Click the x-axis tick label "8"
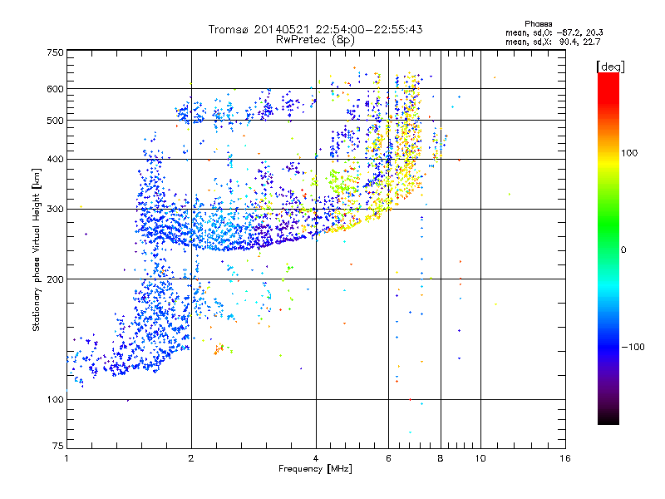This screenshot has width=665, height=499. (441, 458)
